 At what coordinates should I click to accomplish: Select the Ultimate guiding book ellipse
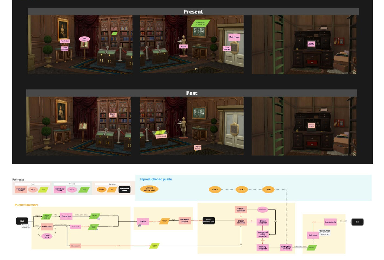[x=149, y=189]
